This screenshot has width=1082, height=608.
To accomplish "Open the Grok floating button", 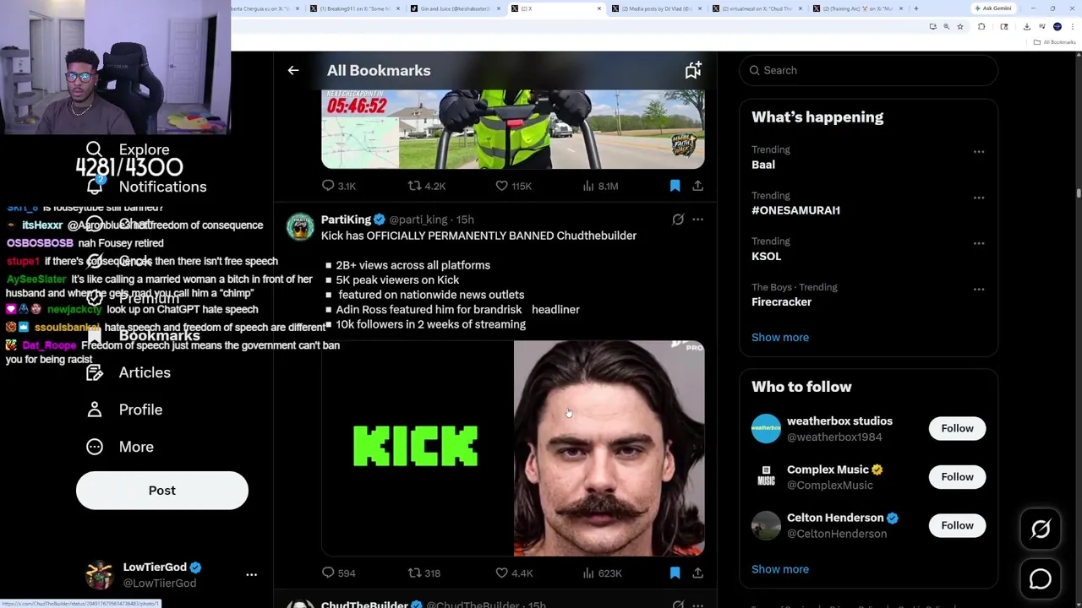I will click(x=1041, y=529).
